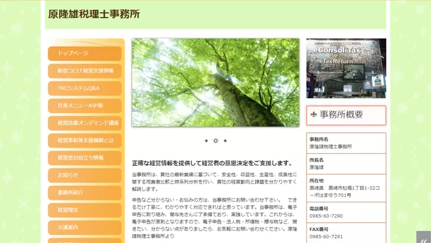
Task: Select the middle slideshow dot indicator
Action: pyautogui.click(x=215, y=140)
